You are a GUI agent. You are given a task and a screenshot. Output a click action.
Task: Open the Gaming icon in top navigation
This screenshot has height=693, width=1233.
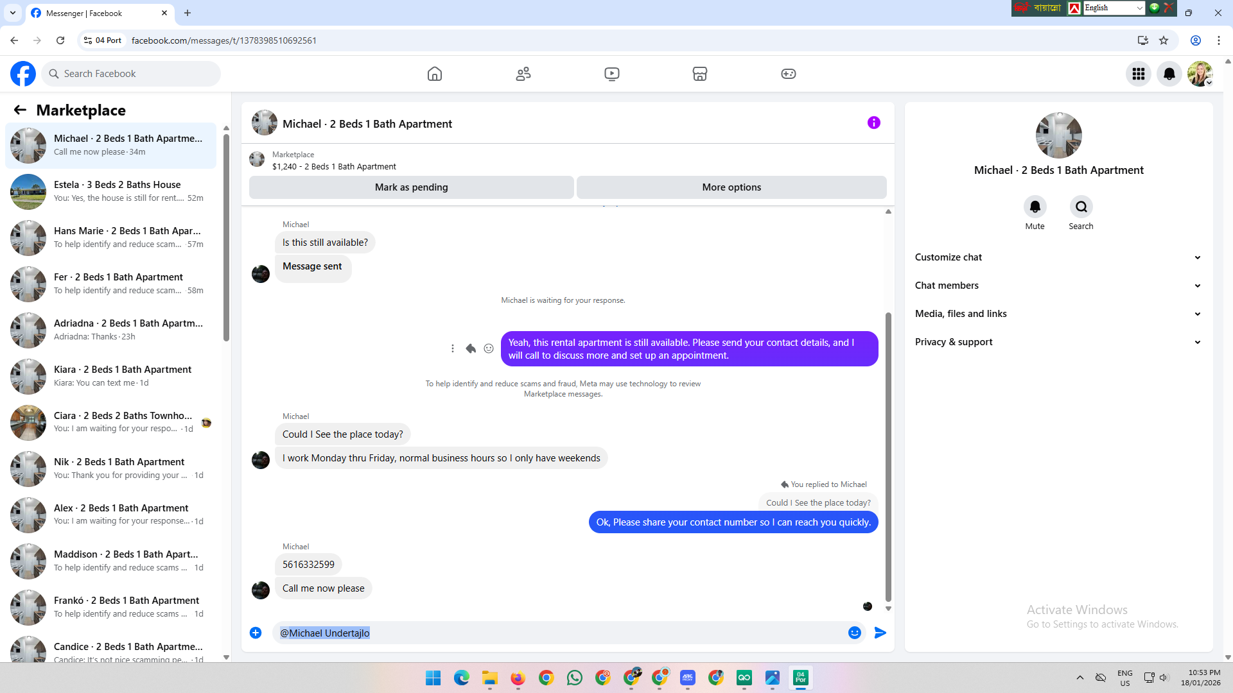point(788,74)
